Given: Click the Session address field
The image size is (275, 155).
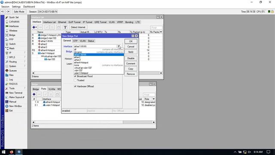Looking at the screenshot, I should click(48, 12).
